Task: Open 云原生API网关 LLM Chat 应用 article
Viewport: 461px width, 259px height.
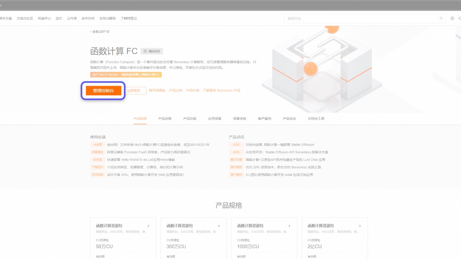Action: 285,160
